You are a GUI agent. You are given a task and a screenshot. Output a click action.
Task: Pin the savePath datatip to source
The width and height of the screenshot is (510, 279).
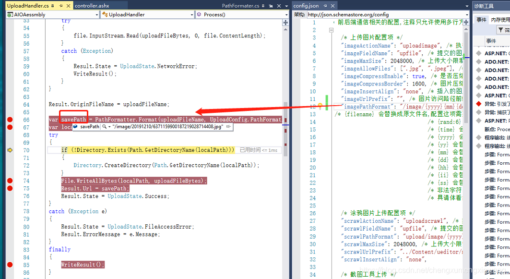(x=228, y=127)
